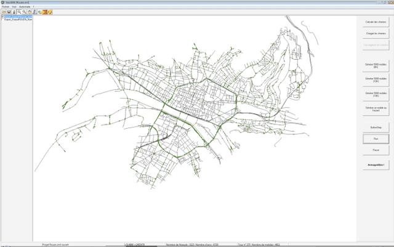Check the Export_Output layer checkbox
394x247 pixels.
tap(2, 19)
